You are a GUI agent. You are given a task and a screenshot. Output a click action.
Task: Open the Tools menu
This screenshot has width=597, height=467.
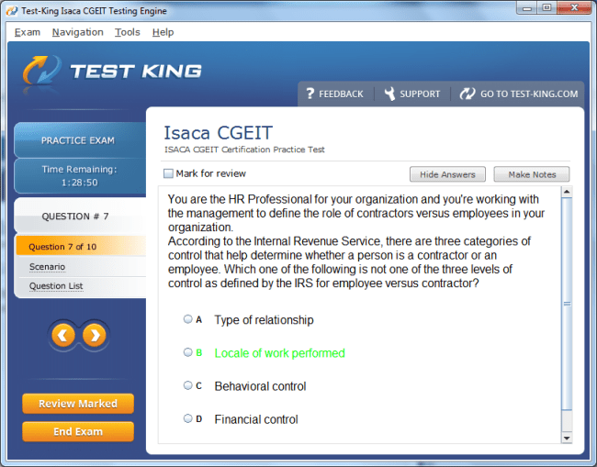tap(128, 32)
